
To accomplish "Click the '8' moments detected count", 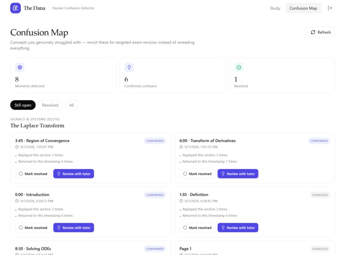I will tap(17, 79).
